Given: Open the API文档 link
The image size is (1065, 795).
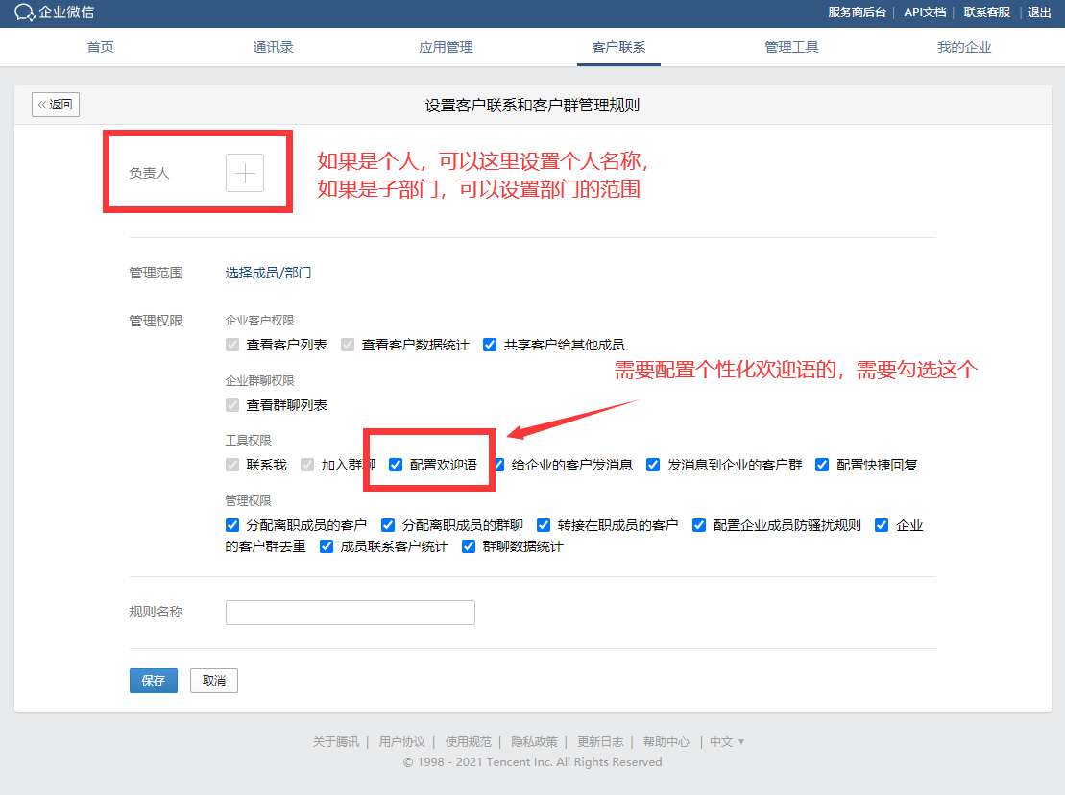Looking at the screenshot, I should [925, 12].
